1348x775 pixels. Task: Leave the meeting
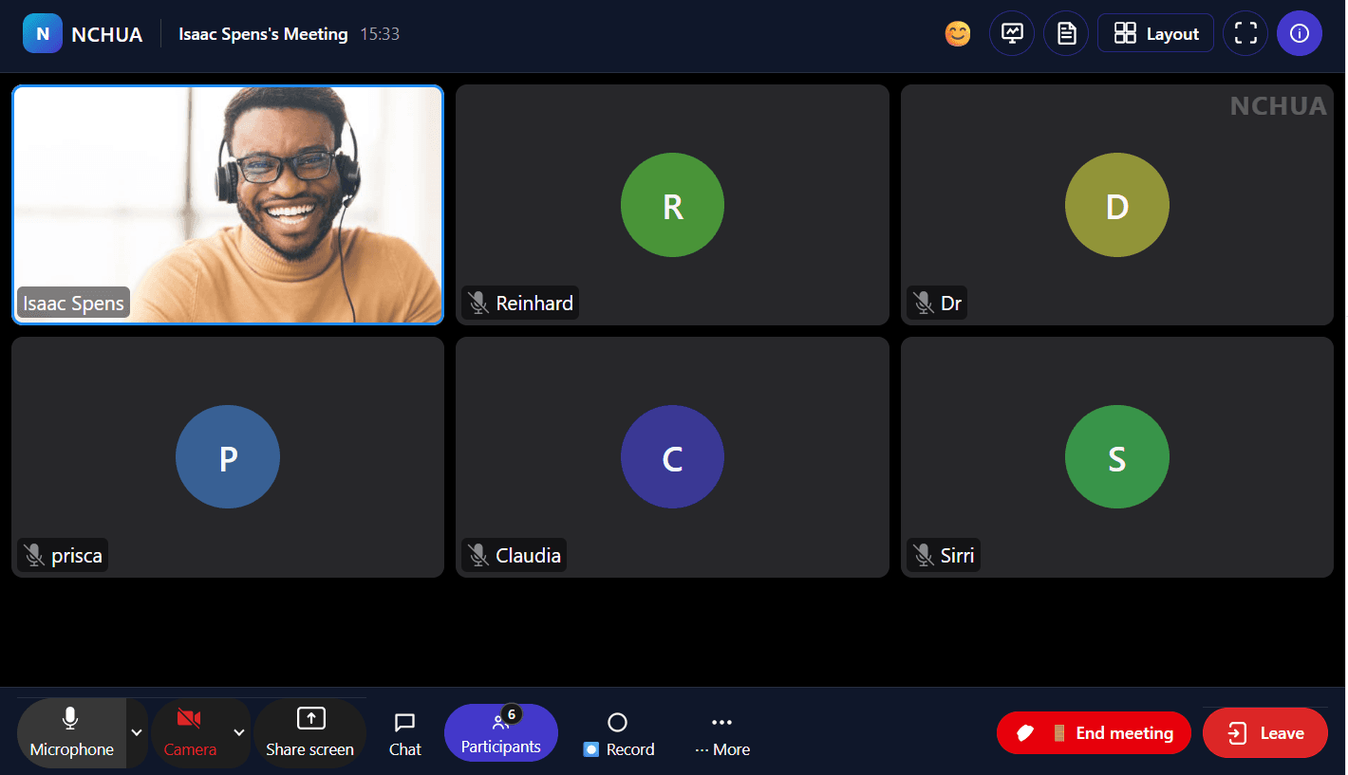(x=1265, y=733)
